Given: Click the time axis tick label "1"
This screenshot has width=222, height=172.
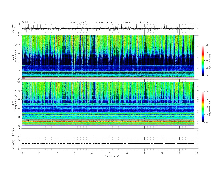Looking at the screenshot, I should click(x=40, y=153).
